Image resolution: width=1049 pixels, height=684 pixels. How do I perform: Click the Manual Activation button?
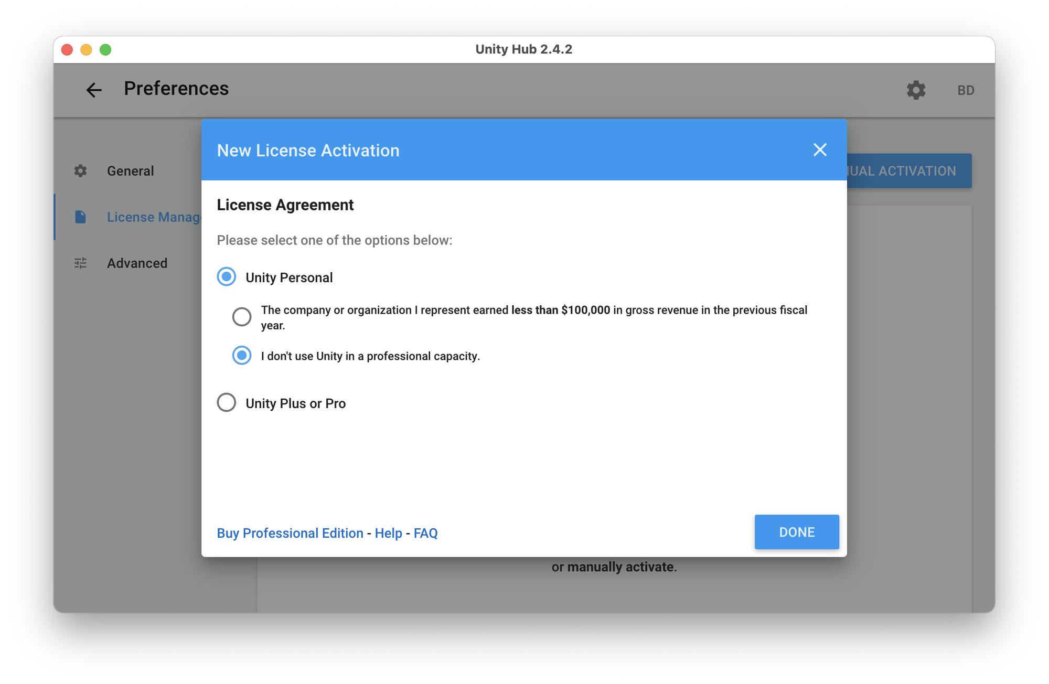(x=908, y=171)
